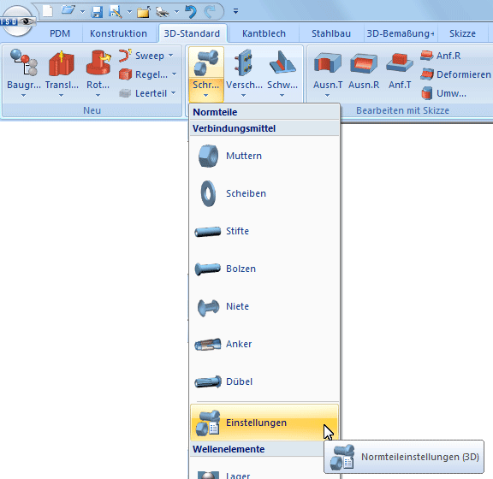Click the Leerteil tool
Viewport: 493px width, 479px height.
coord(143,93)
